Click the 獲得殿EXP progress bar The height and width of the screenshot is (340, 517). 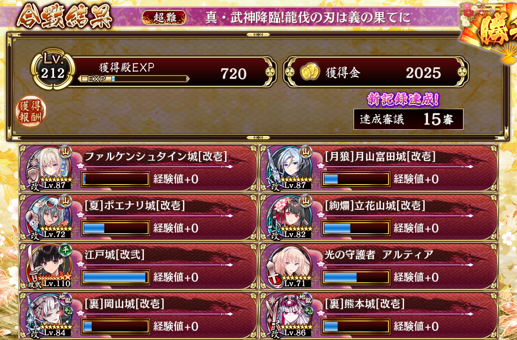[134, 79]
